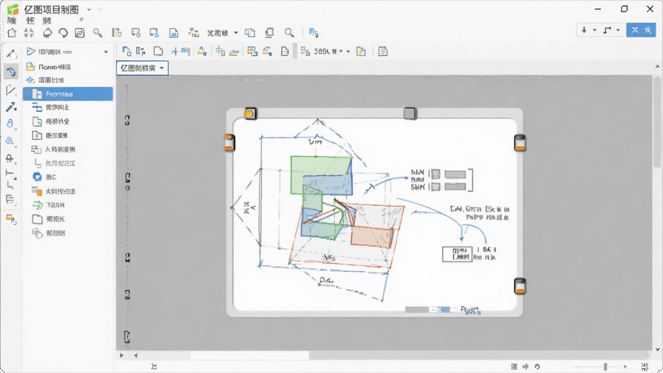Image resolution: width=663 pixels, height=373 pixels.
Task: Open the dropdown below the second toolbar
Action: 142,68
